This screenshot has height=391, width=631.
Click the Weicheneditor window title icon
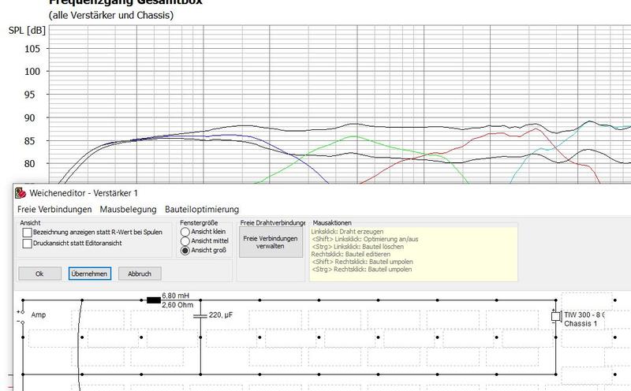coord(21,193)
